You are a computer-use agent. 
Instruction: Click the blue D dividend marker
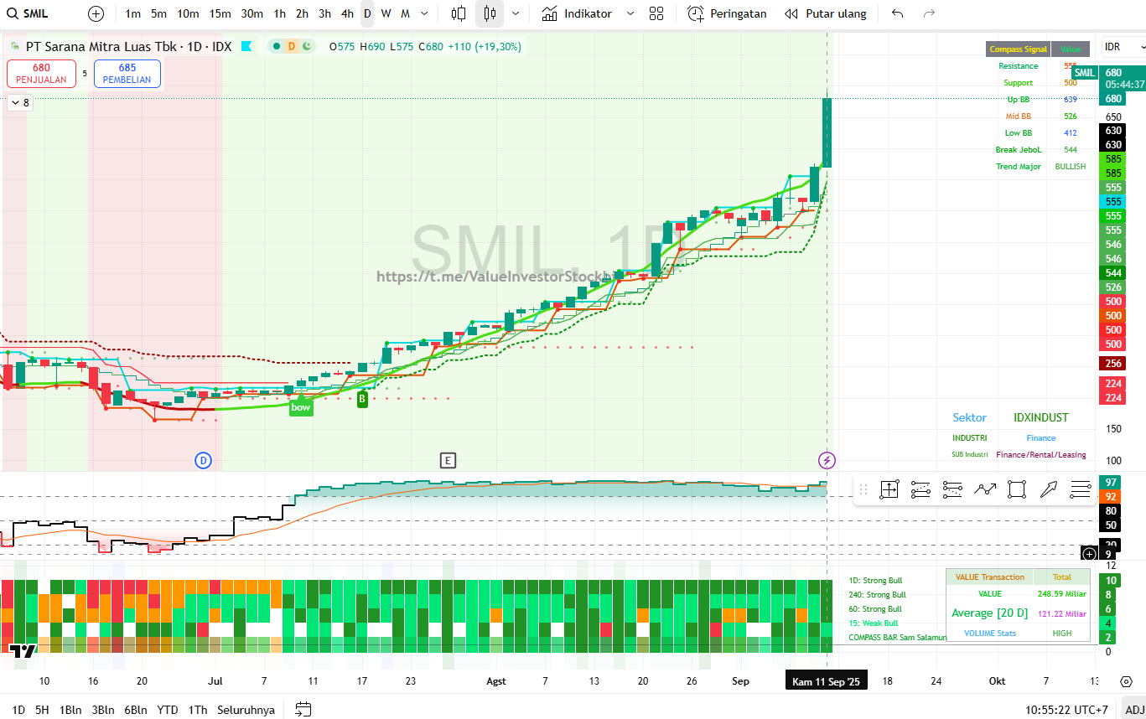pyautogui.click(x=203, y=460)
